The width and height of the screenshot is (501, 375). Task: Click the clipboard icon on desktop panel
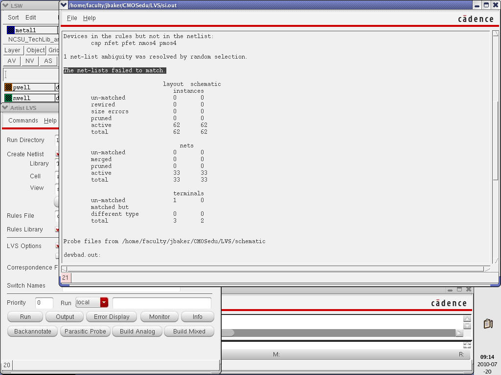[488, 324]
